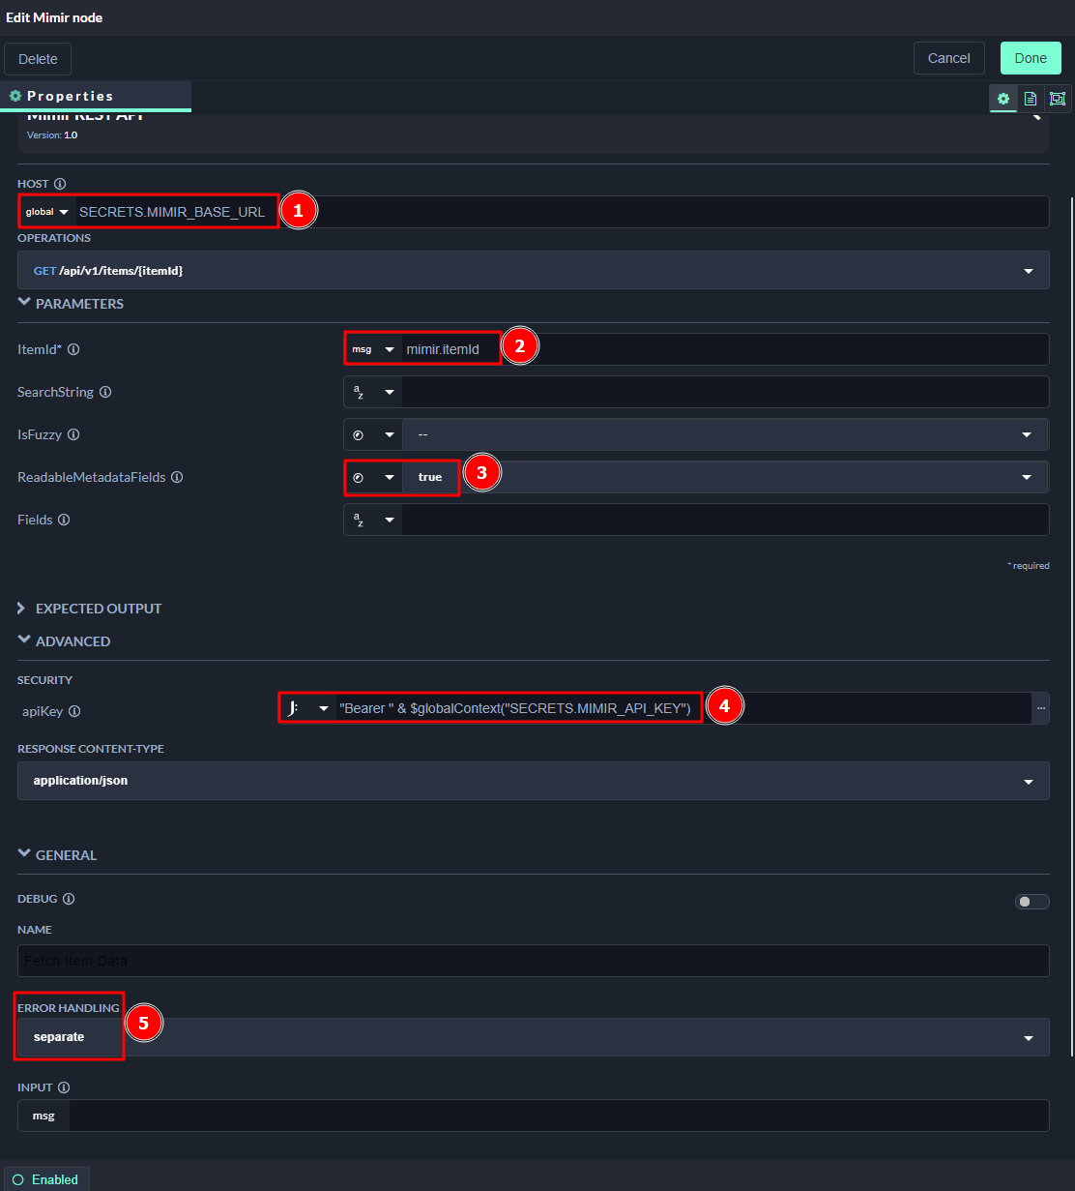Select the node properties gear icon
This screenshot has width=1075, height=1191.
(1003, 99)
